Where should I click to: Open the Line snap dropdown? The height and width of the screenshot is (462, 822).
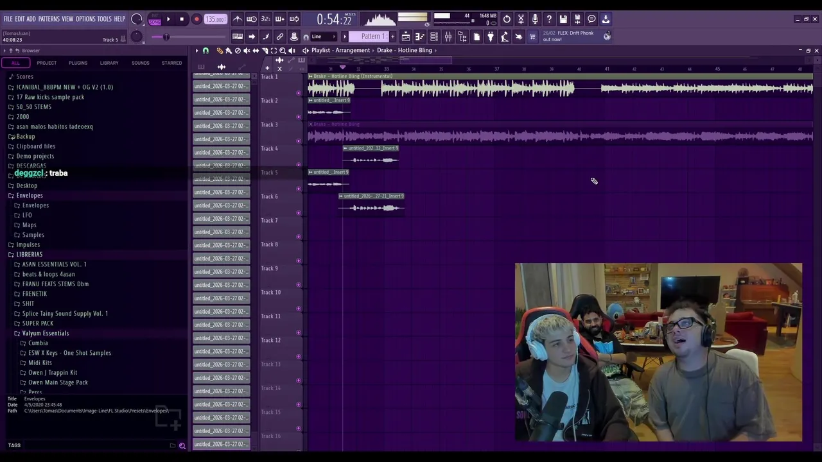[x=324, y=37]
